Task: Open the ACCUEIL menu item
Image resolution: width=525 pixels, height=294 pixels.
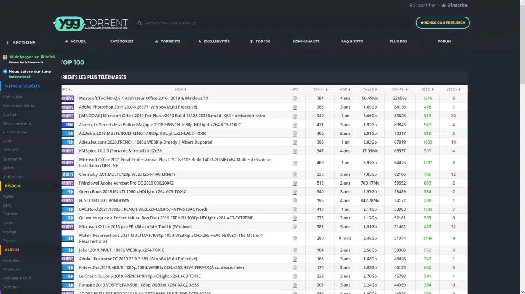Action: coord(76,41)
